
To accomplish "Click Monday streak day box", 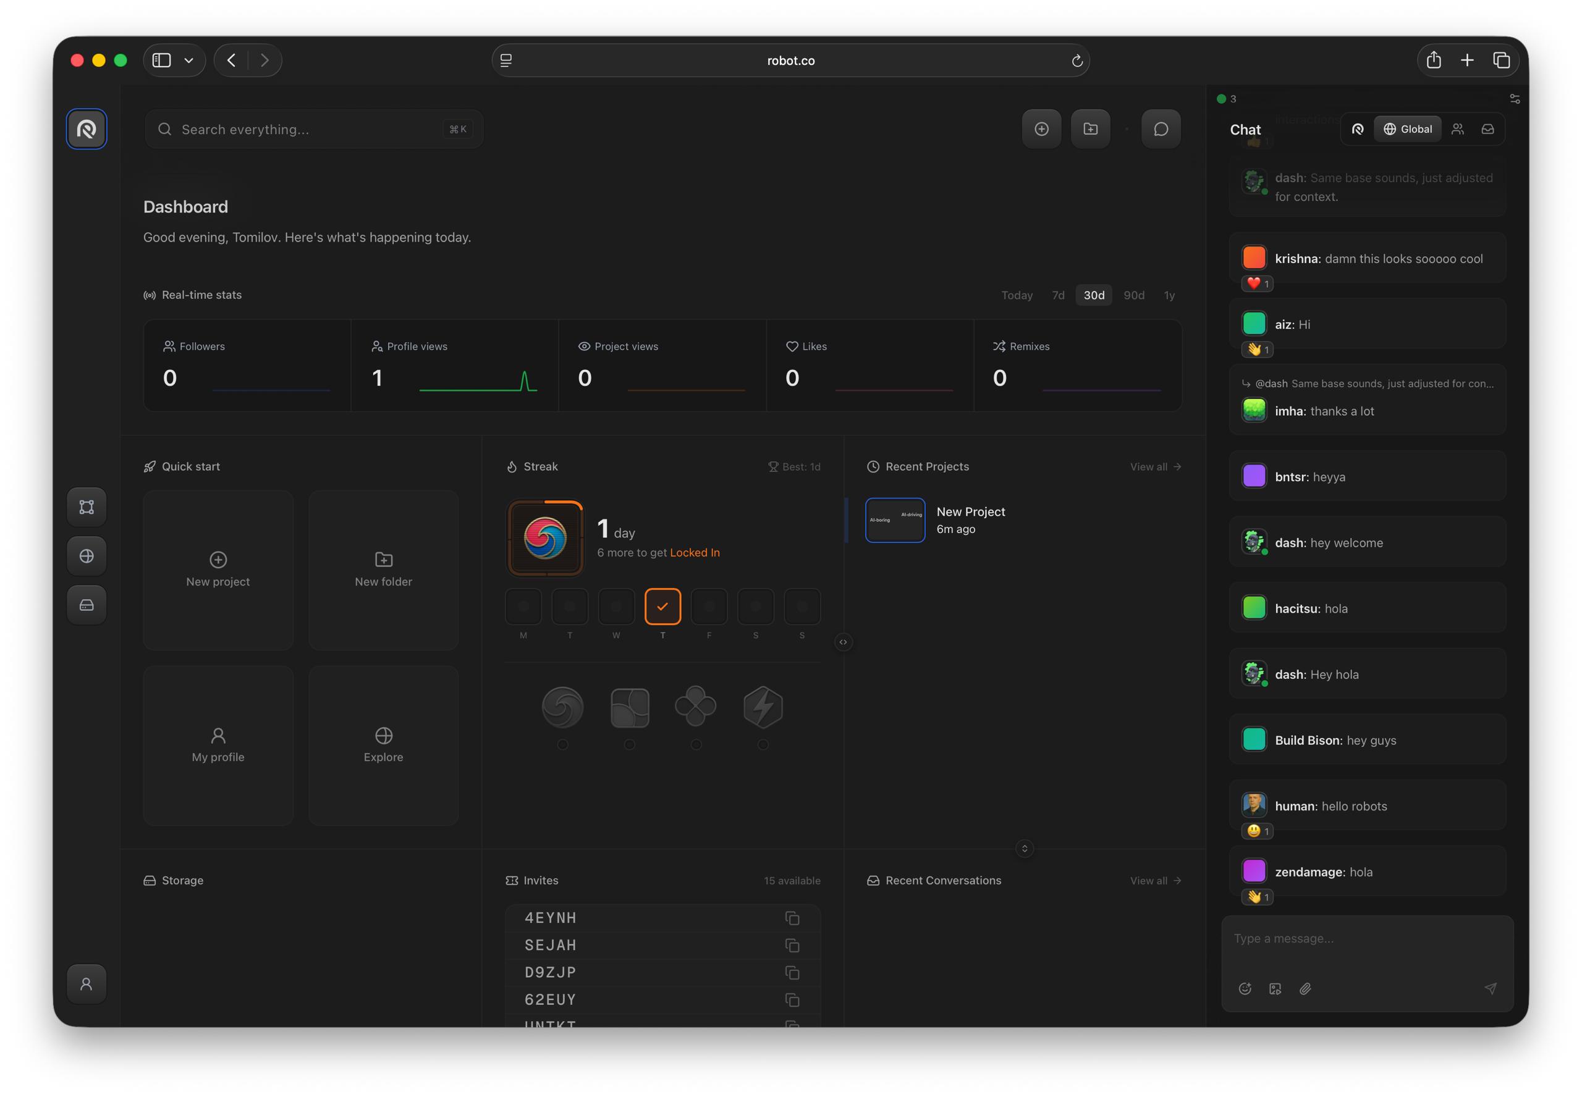I will pyautogui.click(x=523, y=607).
